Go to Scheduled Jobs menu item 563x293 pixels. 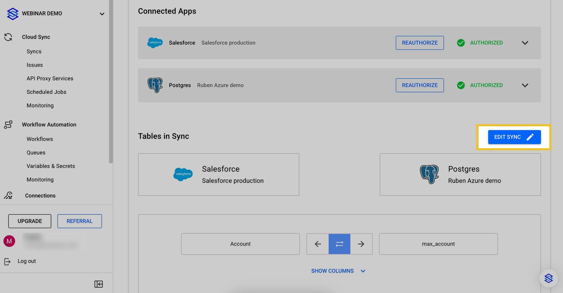[46, 92]
